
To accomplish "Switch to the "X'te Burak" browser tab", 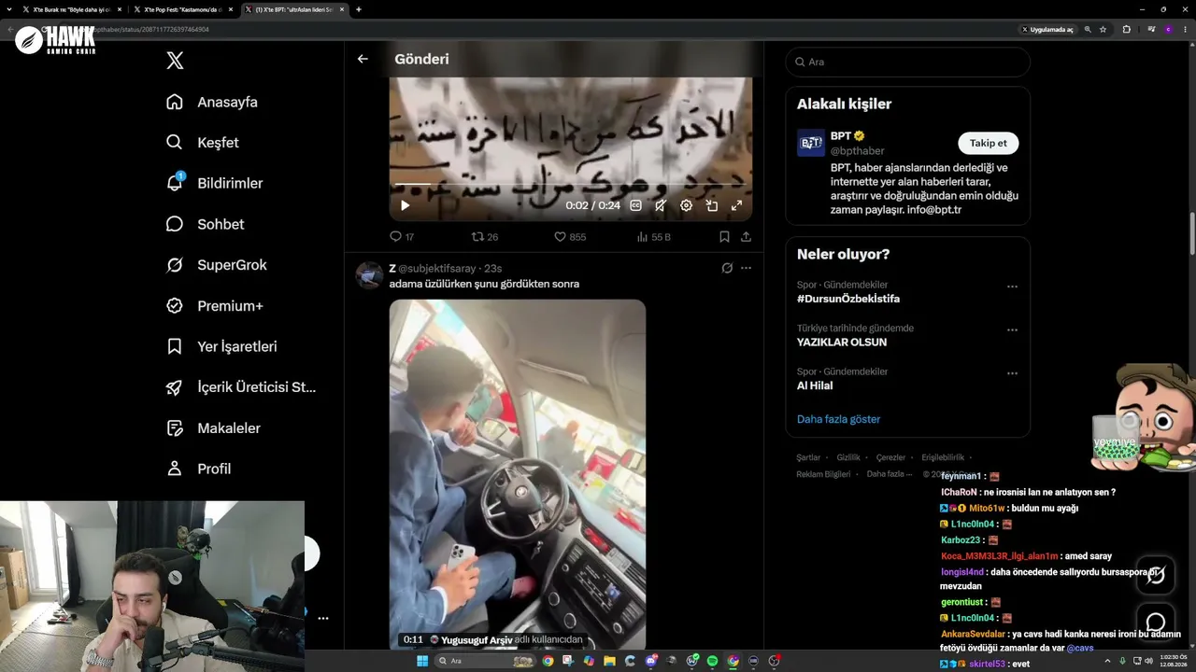I will (x=71, y=9).
